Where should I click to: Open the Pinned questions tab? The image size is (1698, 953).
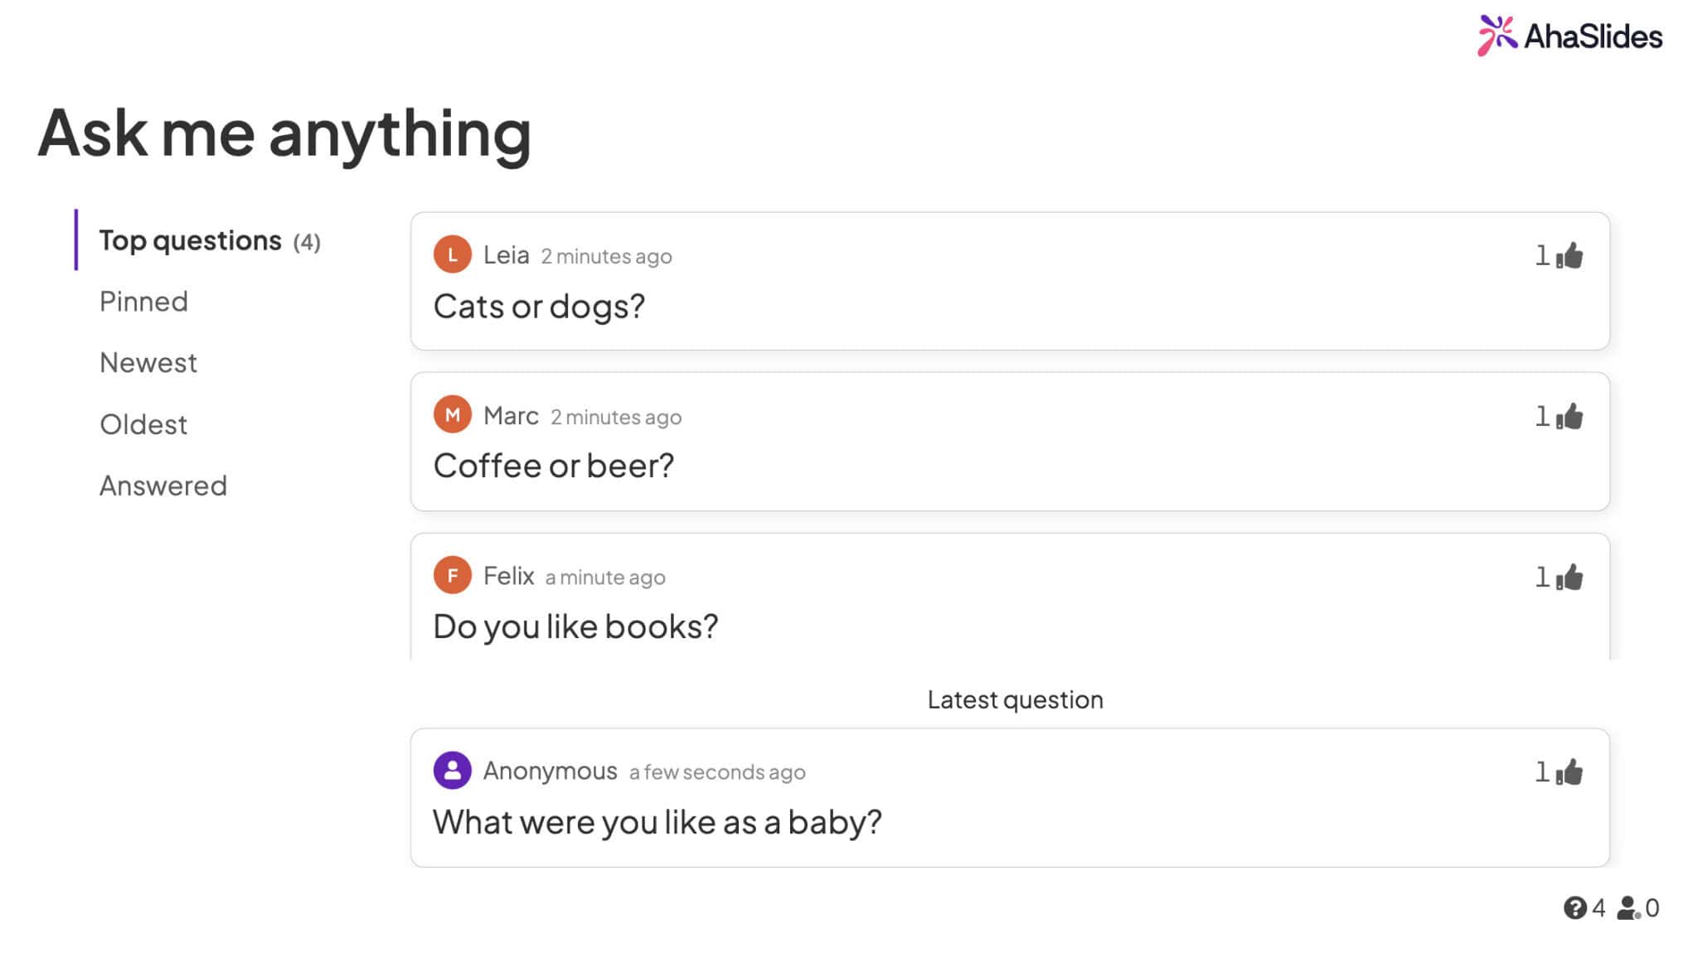pos(143,302)
